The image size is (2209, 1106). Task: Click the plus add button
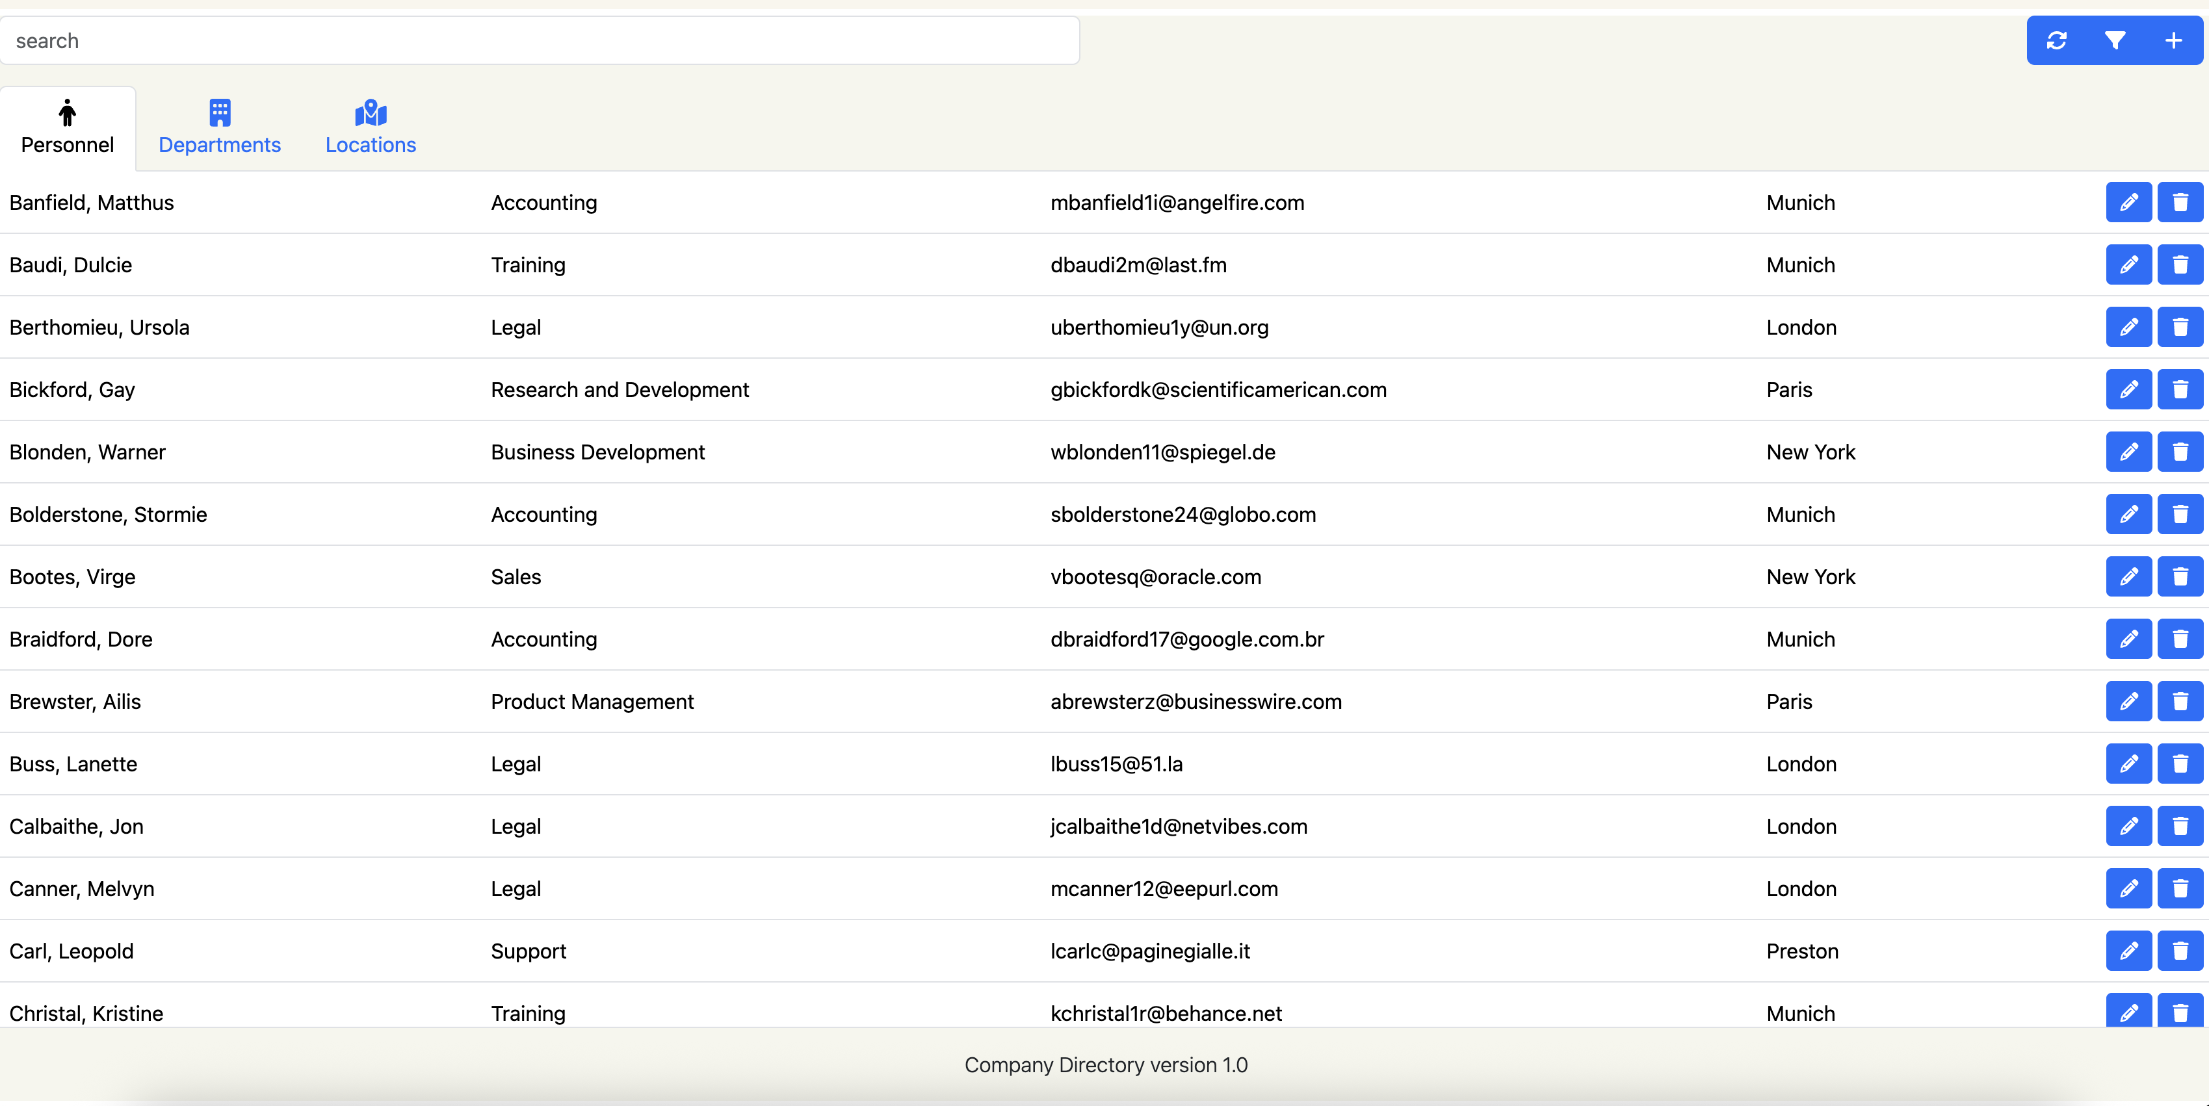pos(2173,40)
